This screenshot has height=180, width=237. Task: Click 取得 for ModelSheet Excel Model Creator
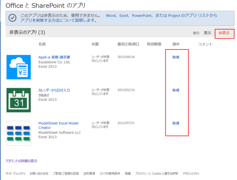tap(176, 123)
